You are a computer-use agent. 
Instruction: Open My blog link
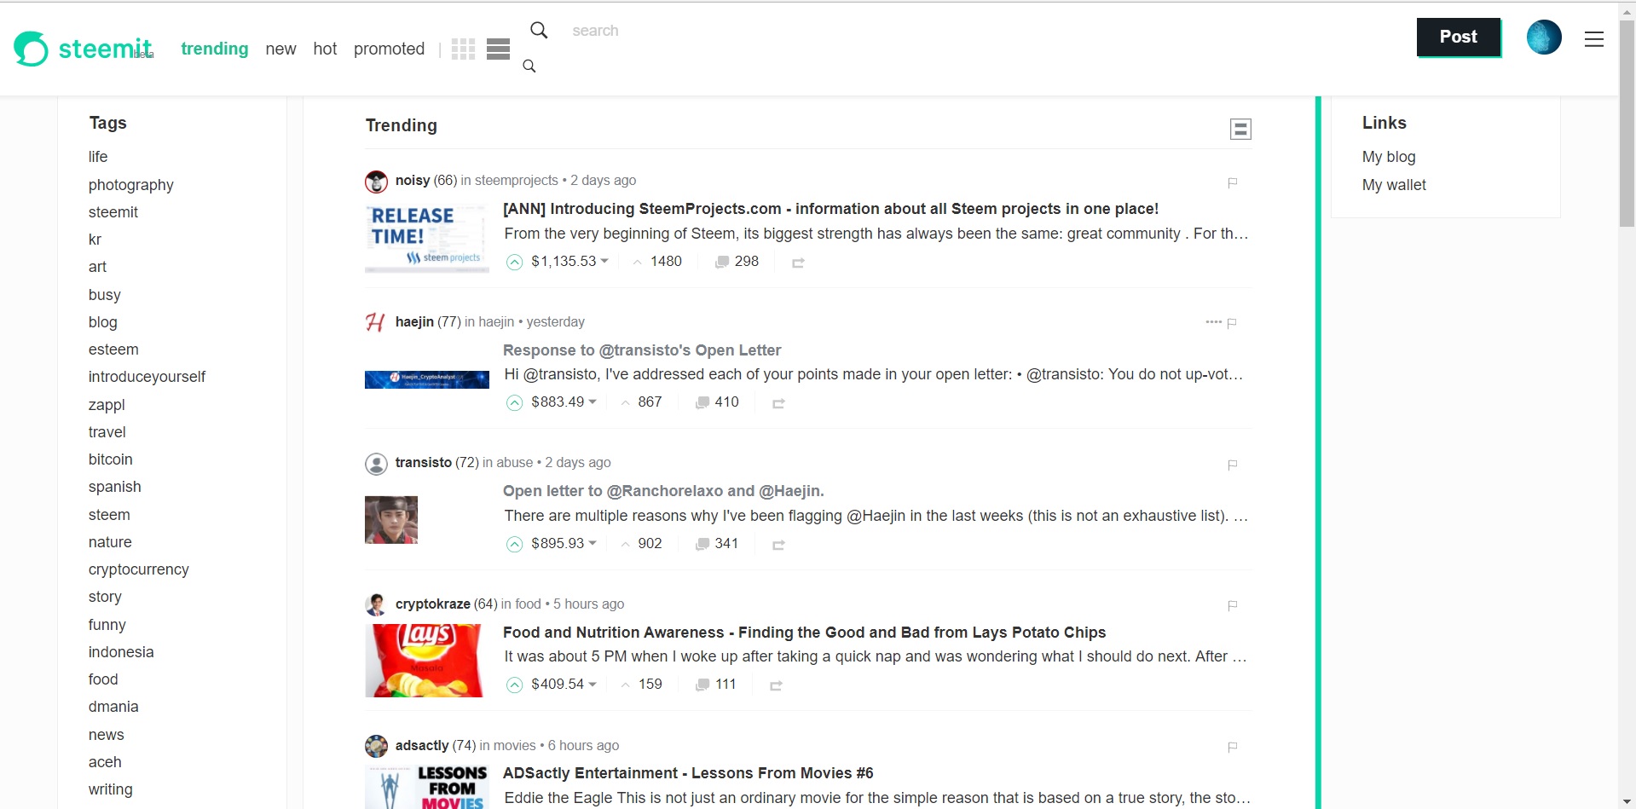1389,157
